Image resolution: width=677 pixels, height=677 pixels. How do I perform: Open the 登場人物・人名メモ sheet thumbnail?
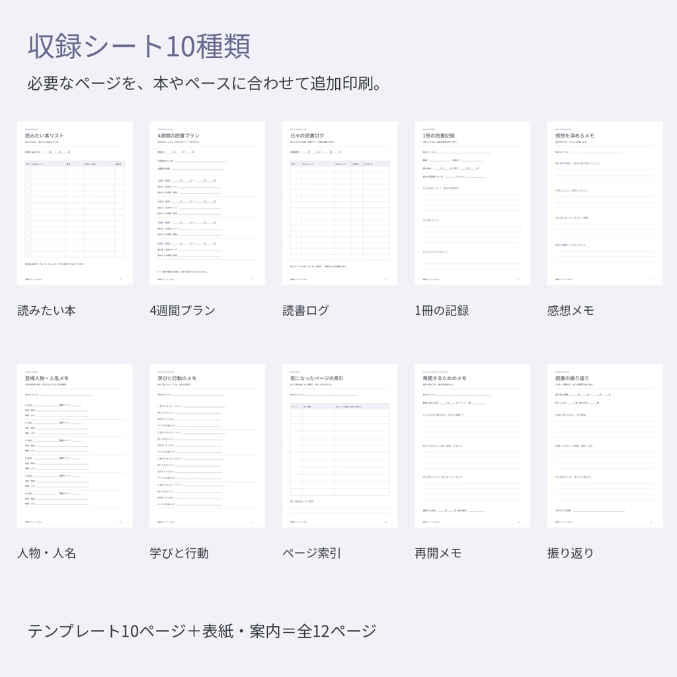pyautogui.click(x=75, y=446)
